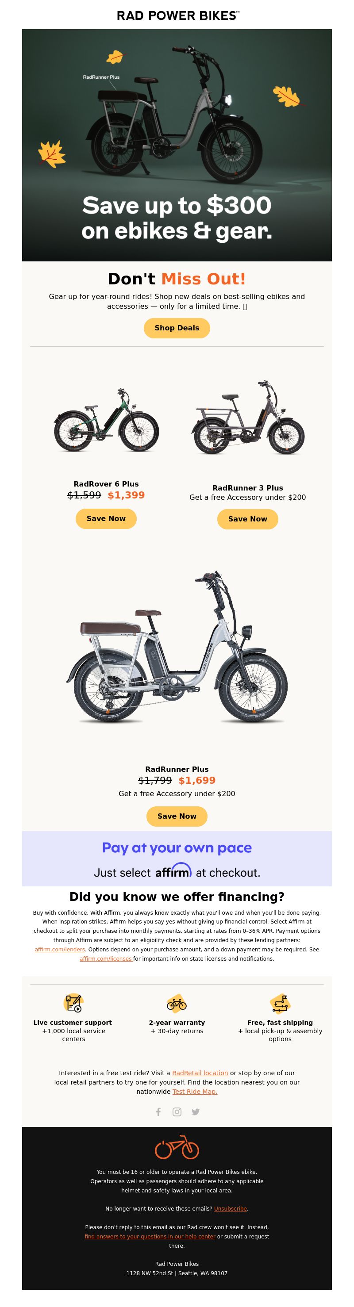Image resolution: width=354 pixels, height=1307 pixels.
Task: Click the Facebook icon in the footer
Action: [x=158, y=1112]
